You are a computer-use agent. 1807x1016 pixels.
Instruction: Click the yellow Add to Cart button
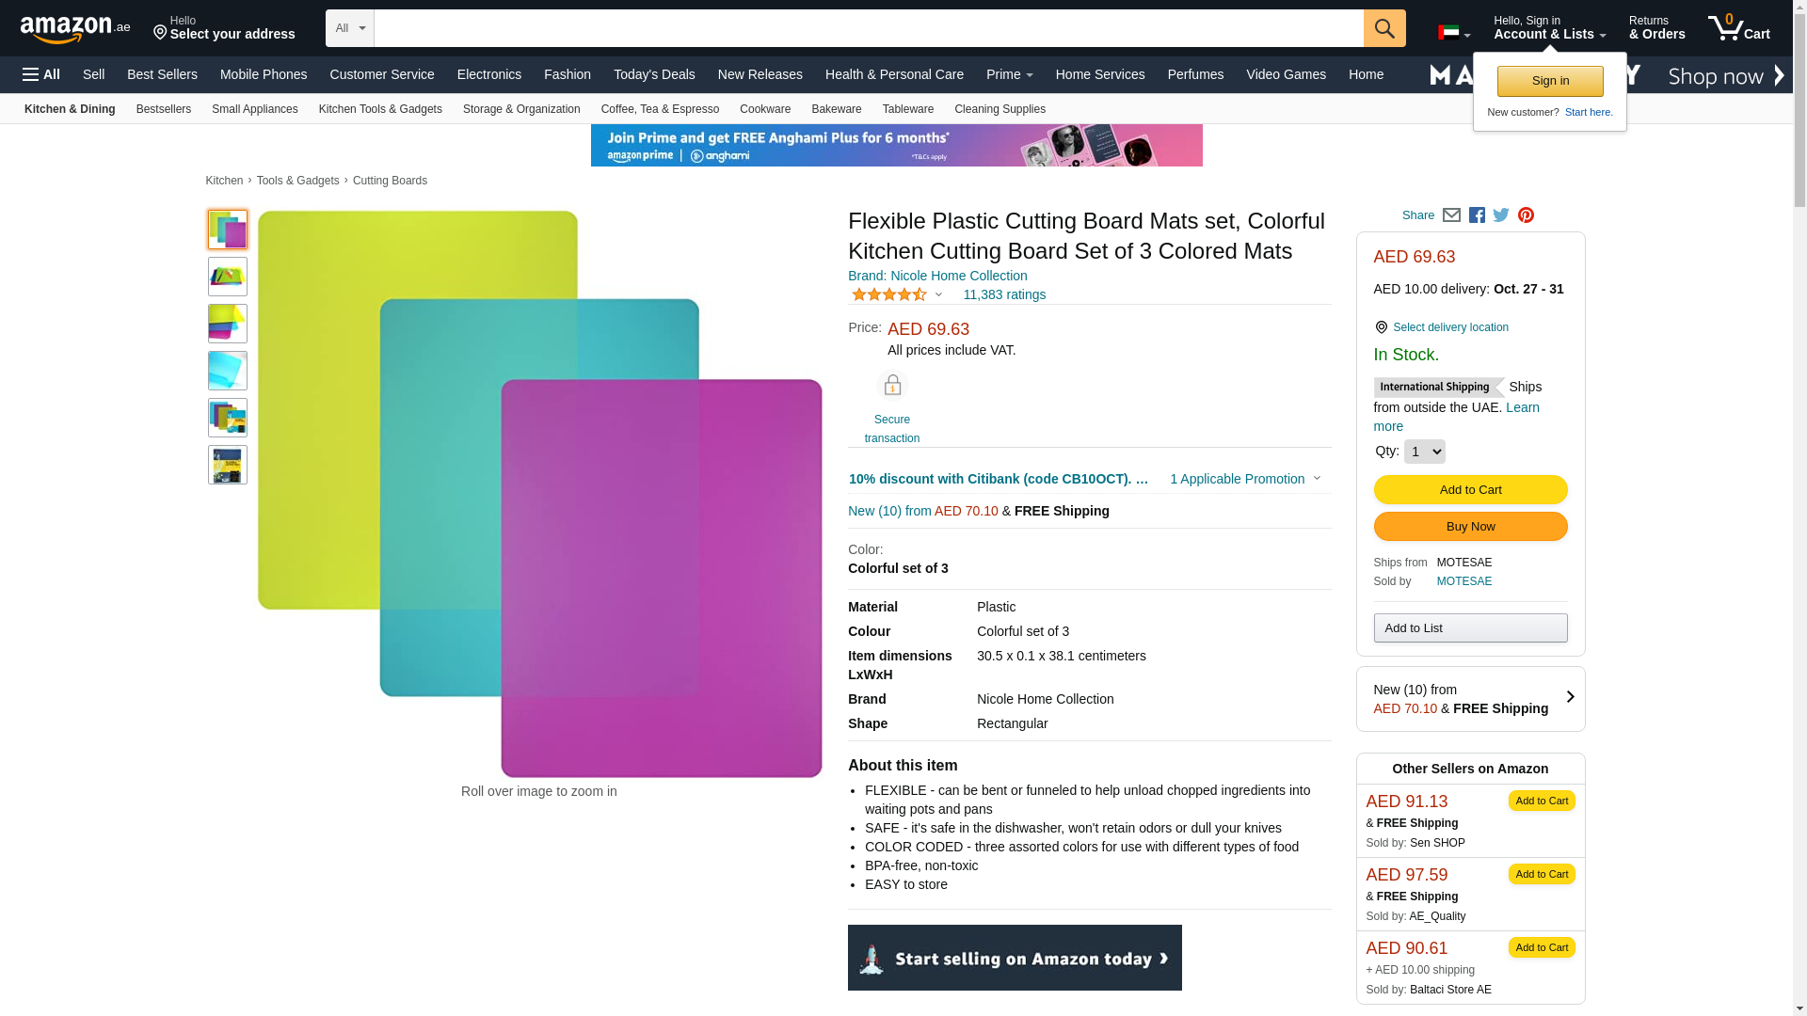[x=1470, y=489]
